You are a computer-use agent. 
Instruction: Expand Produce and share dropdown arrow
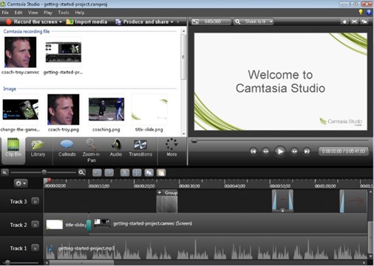[171, 22]
